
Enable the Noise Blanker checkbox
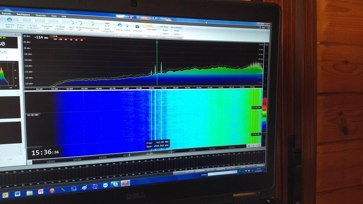point(175,30)
